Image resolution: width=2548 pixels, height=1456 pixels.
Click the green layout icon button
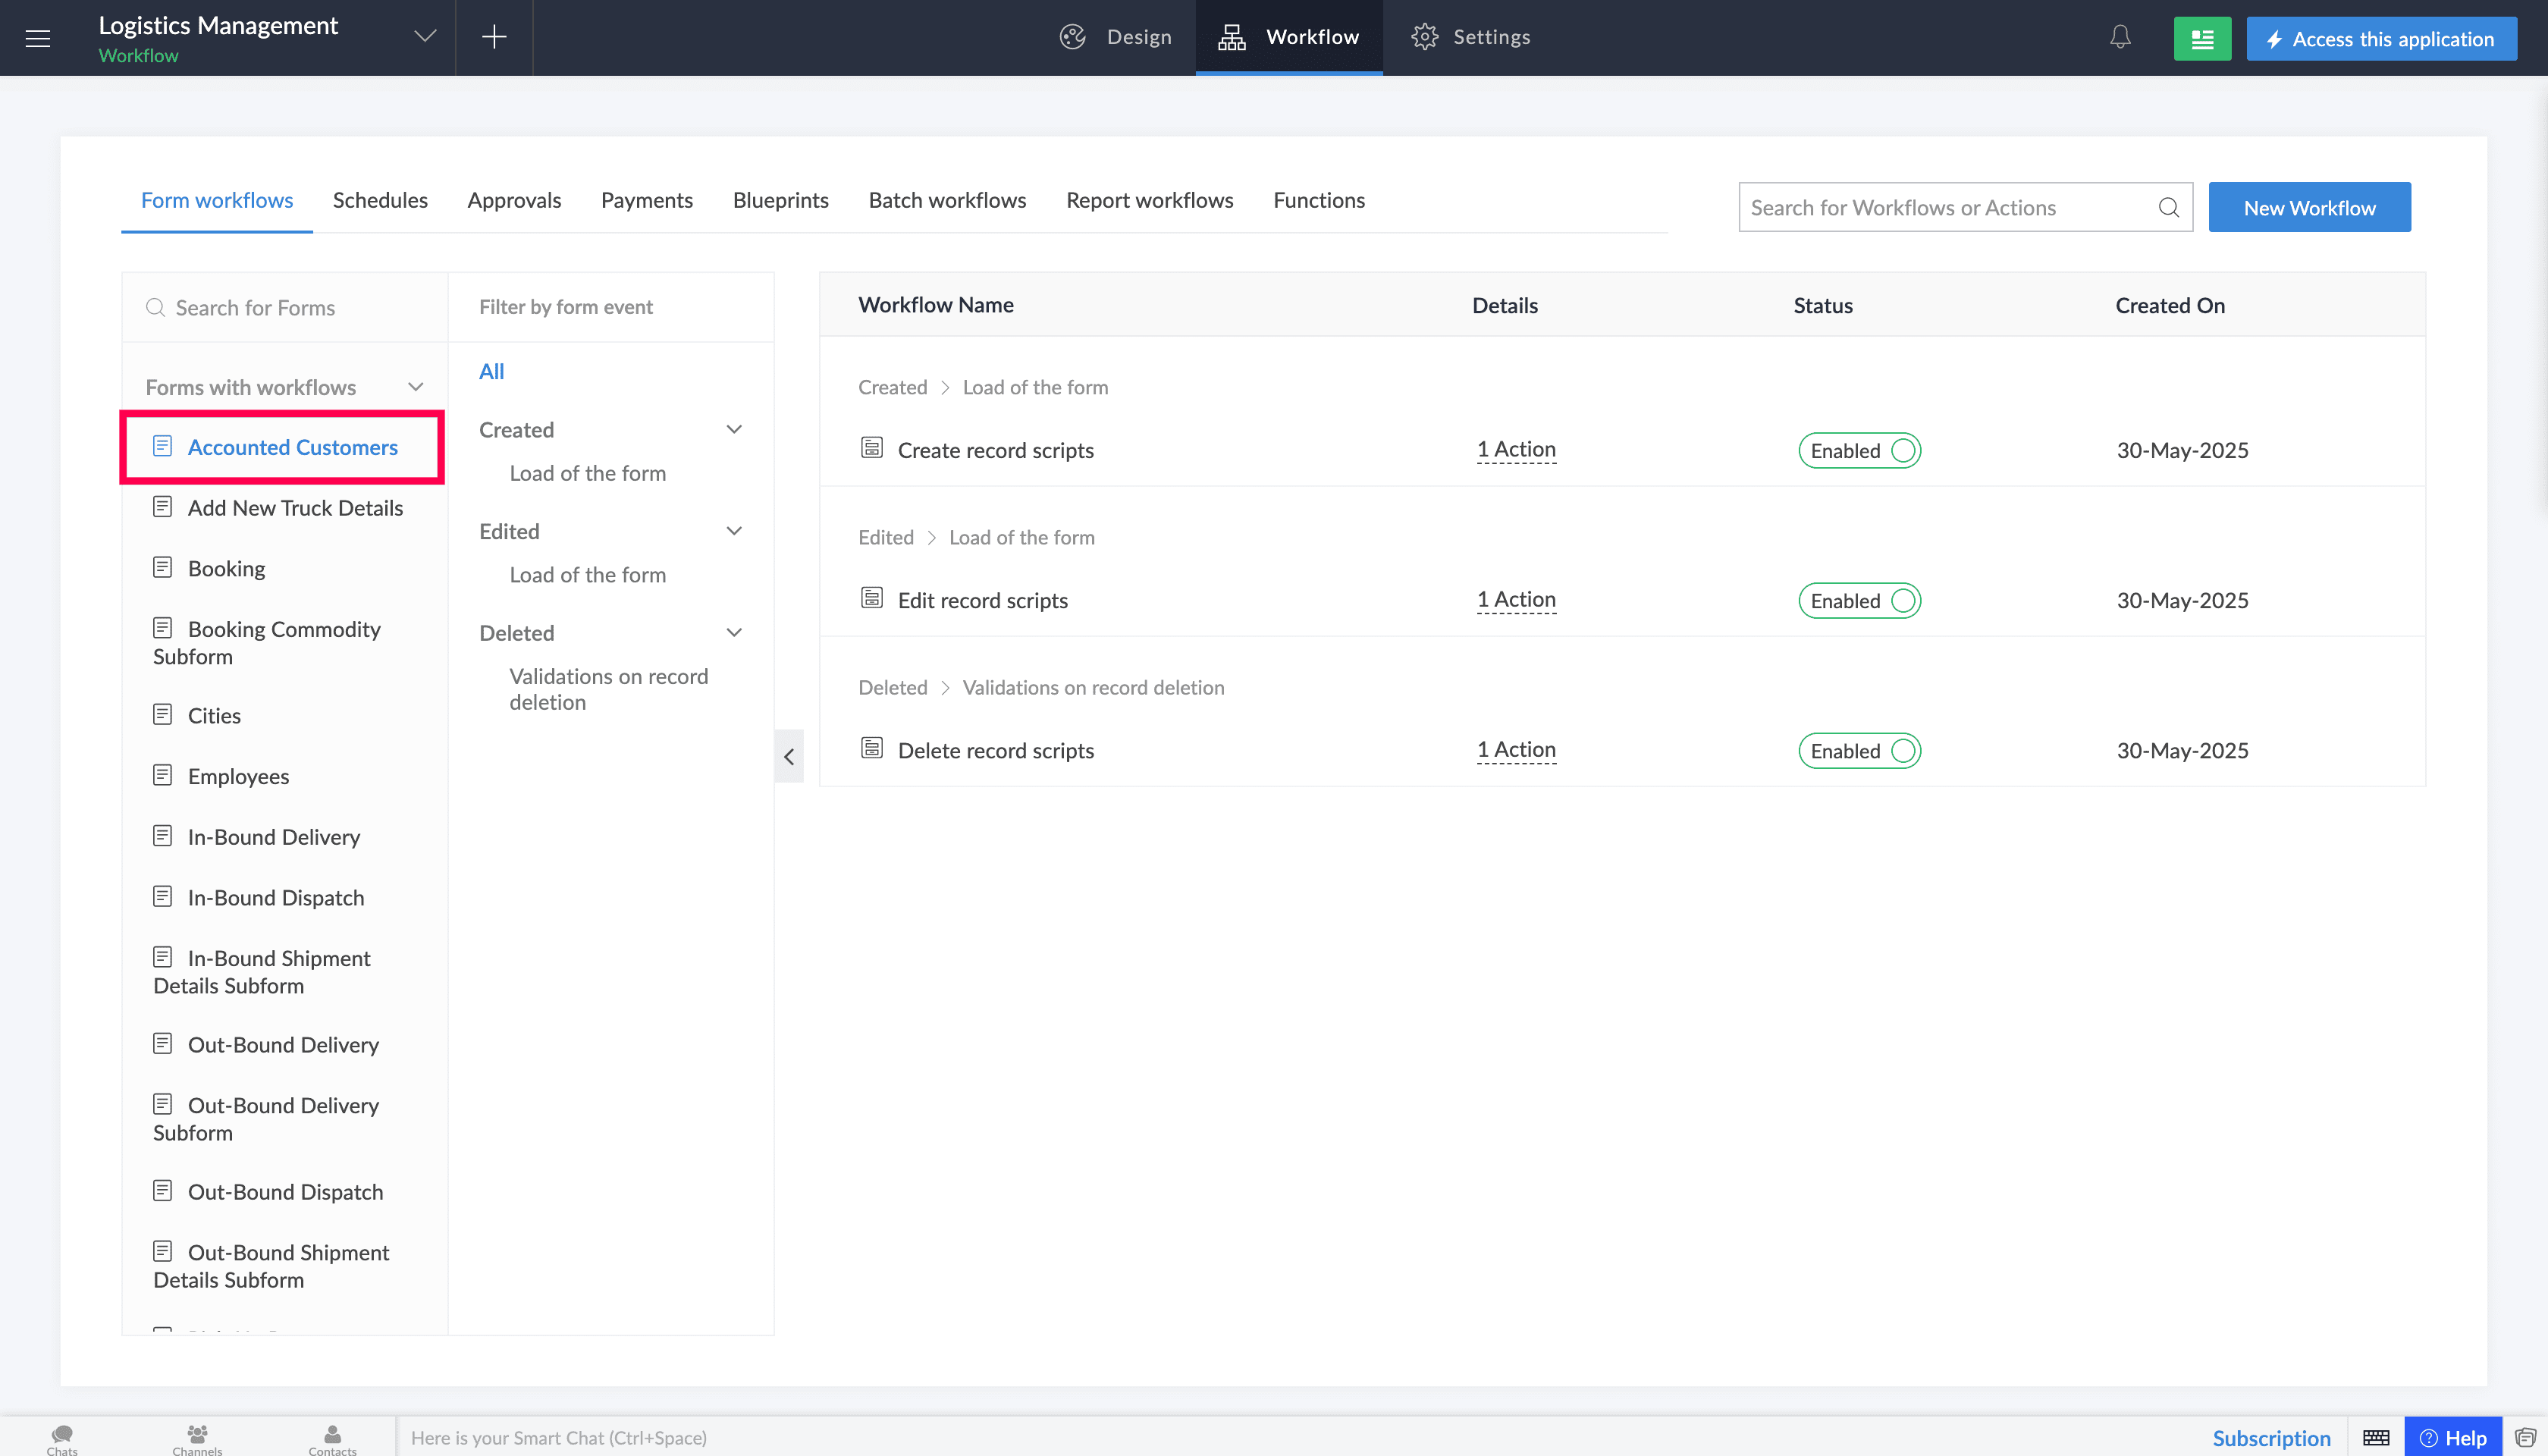2202,39
